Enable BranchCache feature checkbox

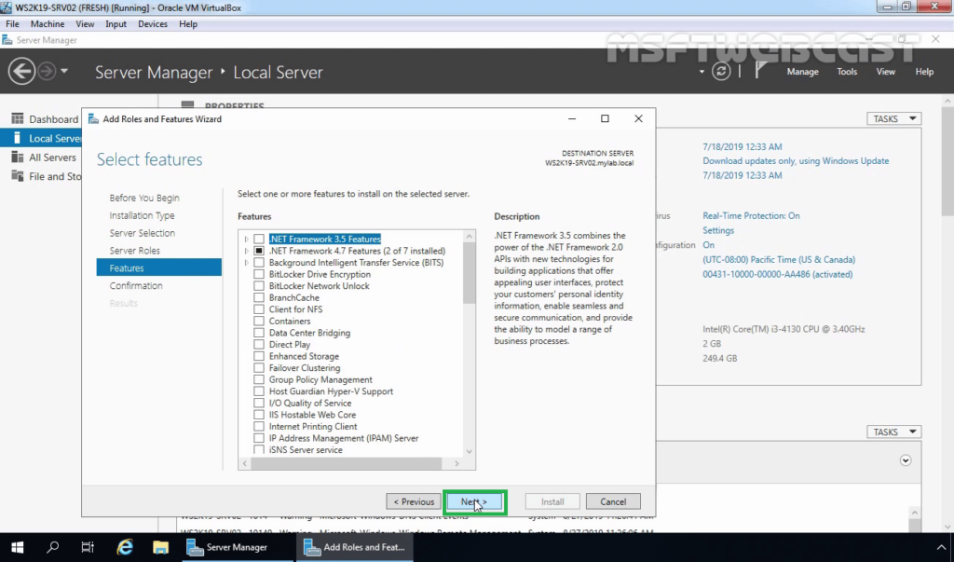[259, 297]
